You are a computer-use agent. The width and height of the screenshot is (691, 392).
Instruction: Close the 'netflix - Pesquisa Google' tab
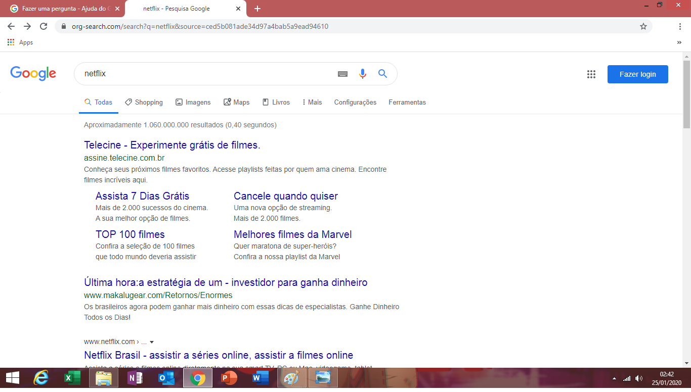(x=239, y=9)
